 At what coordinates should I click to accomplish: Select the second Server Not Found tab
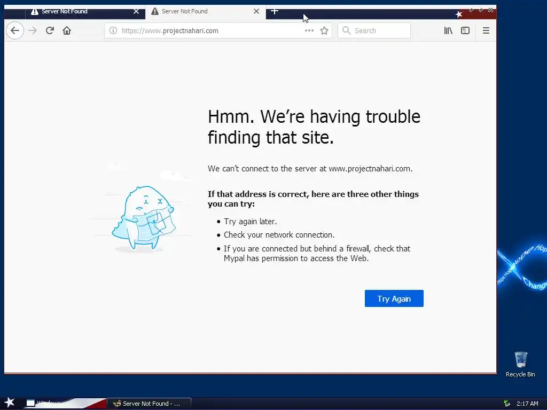pos(205,12)
